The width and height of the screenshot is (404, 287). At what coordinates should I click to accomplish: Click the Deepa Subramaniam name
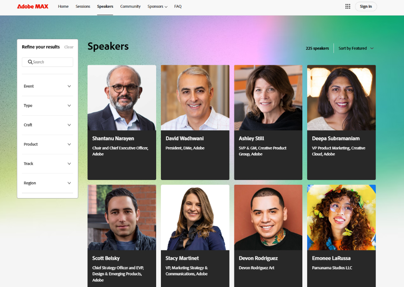click(x=336, y=139)
